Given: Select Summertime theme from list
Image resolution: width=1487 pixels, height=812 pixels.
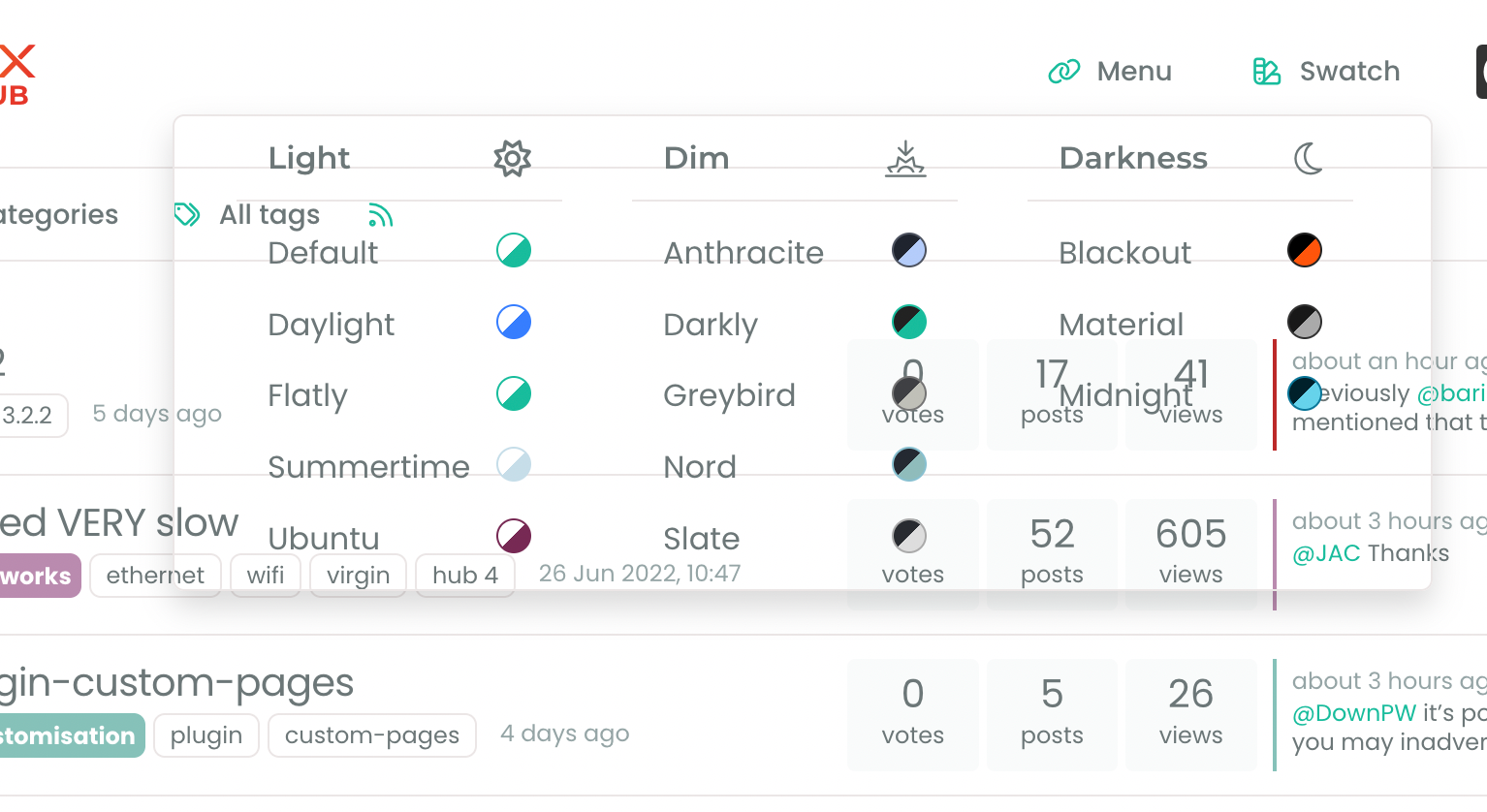Looking at the screenshot, I should tap(368, 467).
